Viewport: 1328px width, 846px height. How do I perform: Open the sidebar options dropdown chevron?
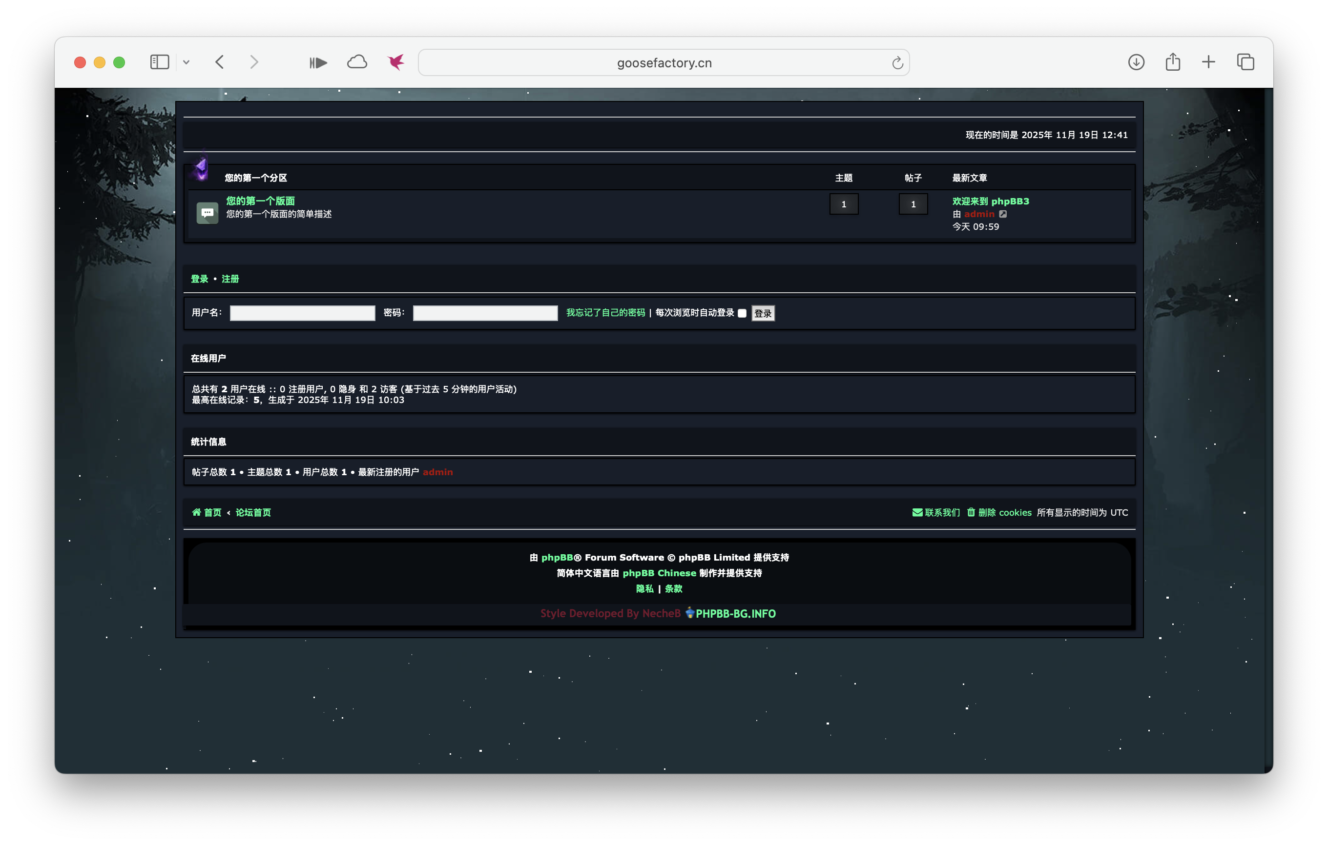coord(187,62)
